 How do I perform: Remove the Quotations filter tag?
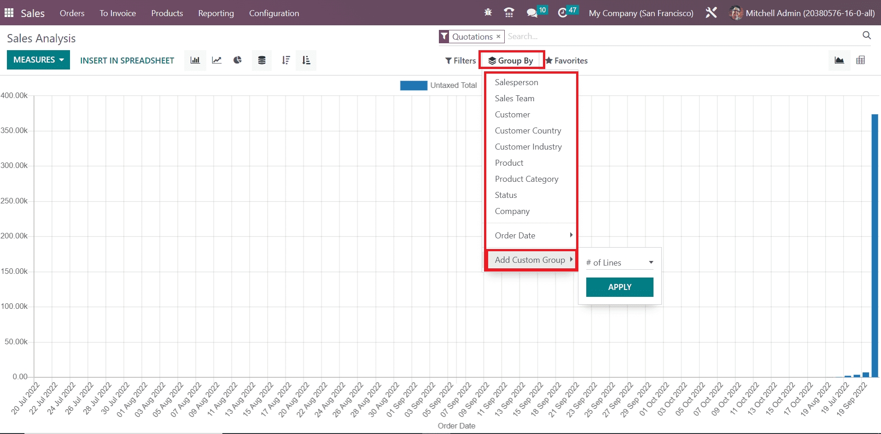point(498,36)
